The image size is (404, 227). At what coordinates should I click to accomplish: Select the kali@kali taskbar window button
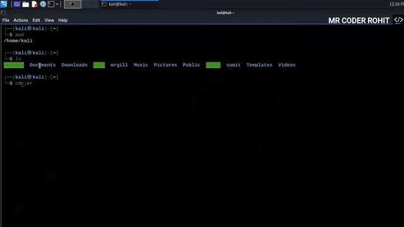click(129, 4)
